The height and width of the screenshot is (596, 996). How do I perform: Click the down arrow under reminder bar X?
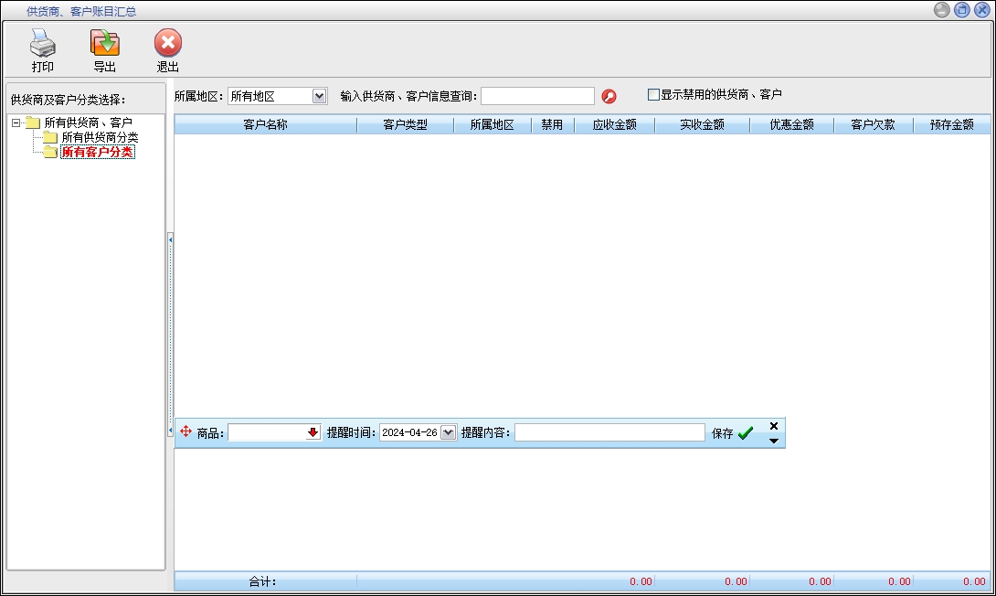[774, 441]
